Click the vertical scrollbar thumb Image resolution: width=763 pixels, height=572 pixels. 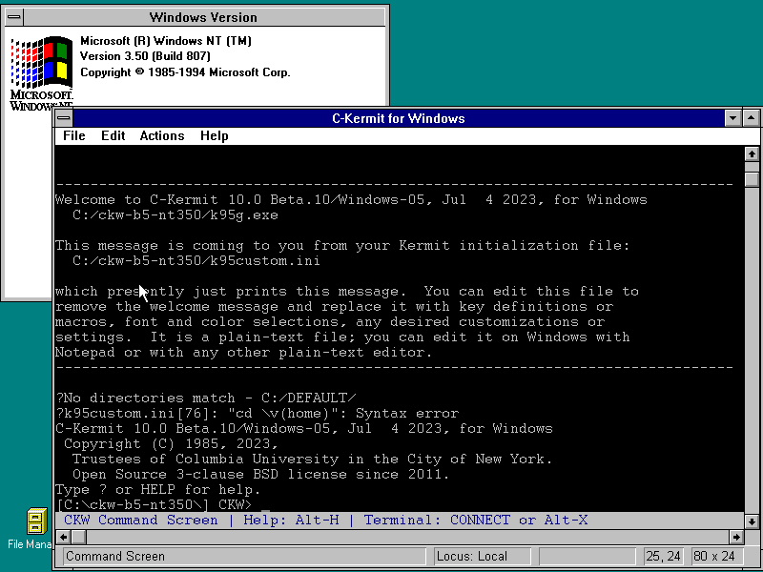click(752, 179)
